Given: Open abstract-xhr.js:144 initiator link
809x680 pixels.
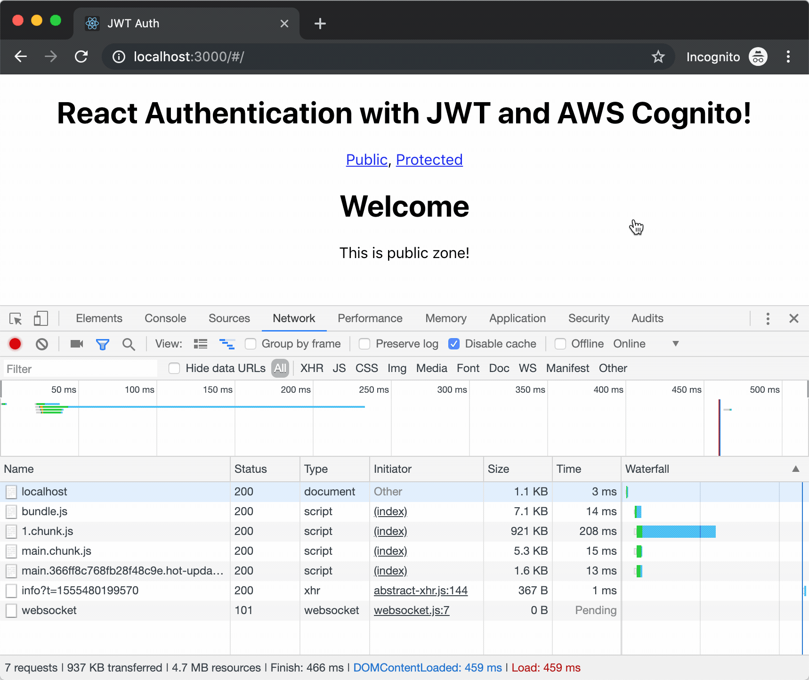Looking at the screenshot, I should pos(421,591).
